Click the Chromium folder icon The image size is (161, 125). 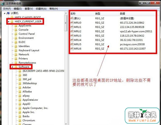(x=20, y=120)
